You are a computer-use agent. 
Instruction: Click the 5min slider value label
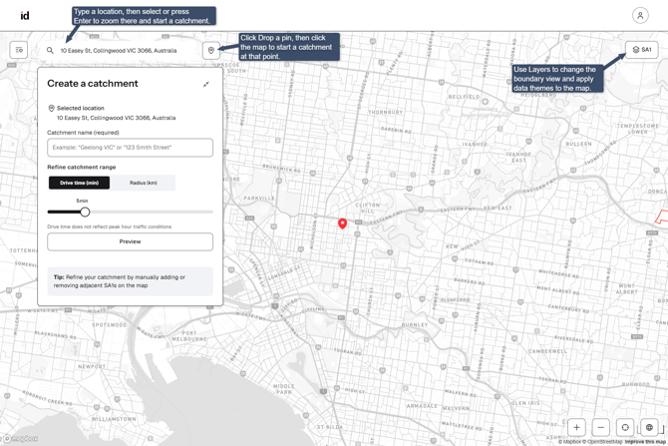click(82, 201)
